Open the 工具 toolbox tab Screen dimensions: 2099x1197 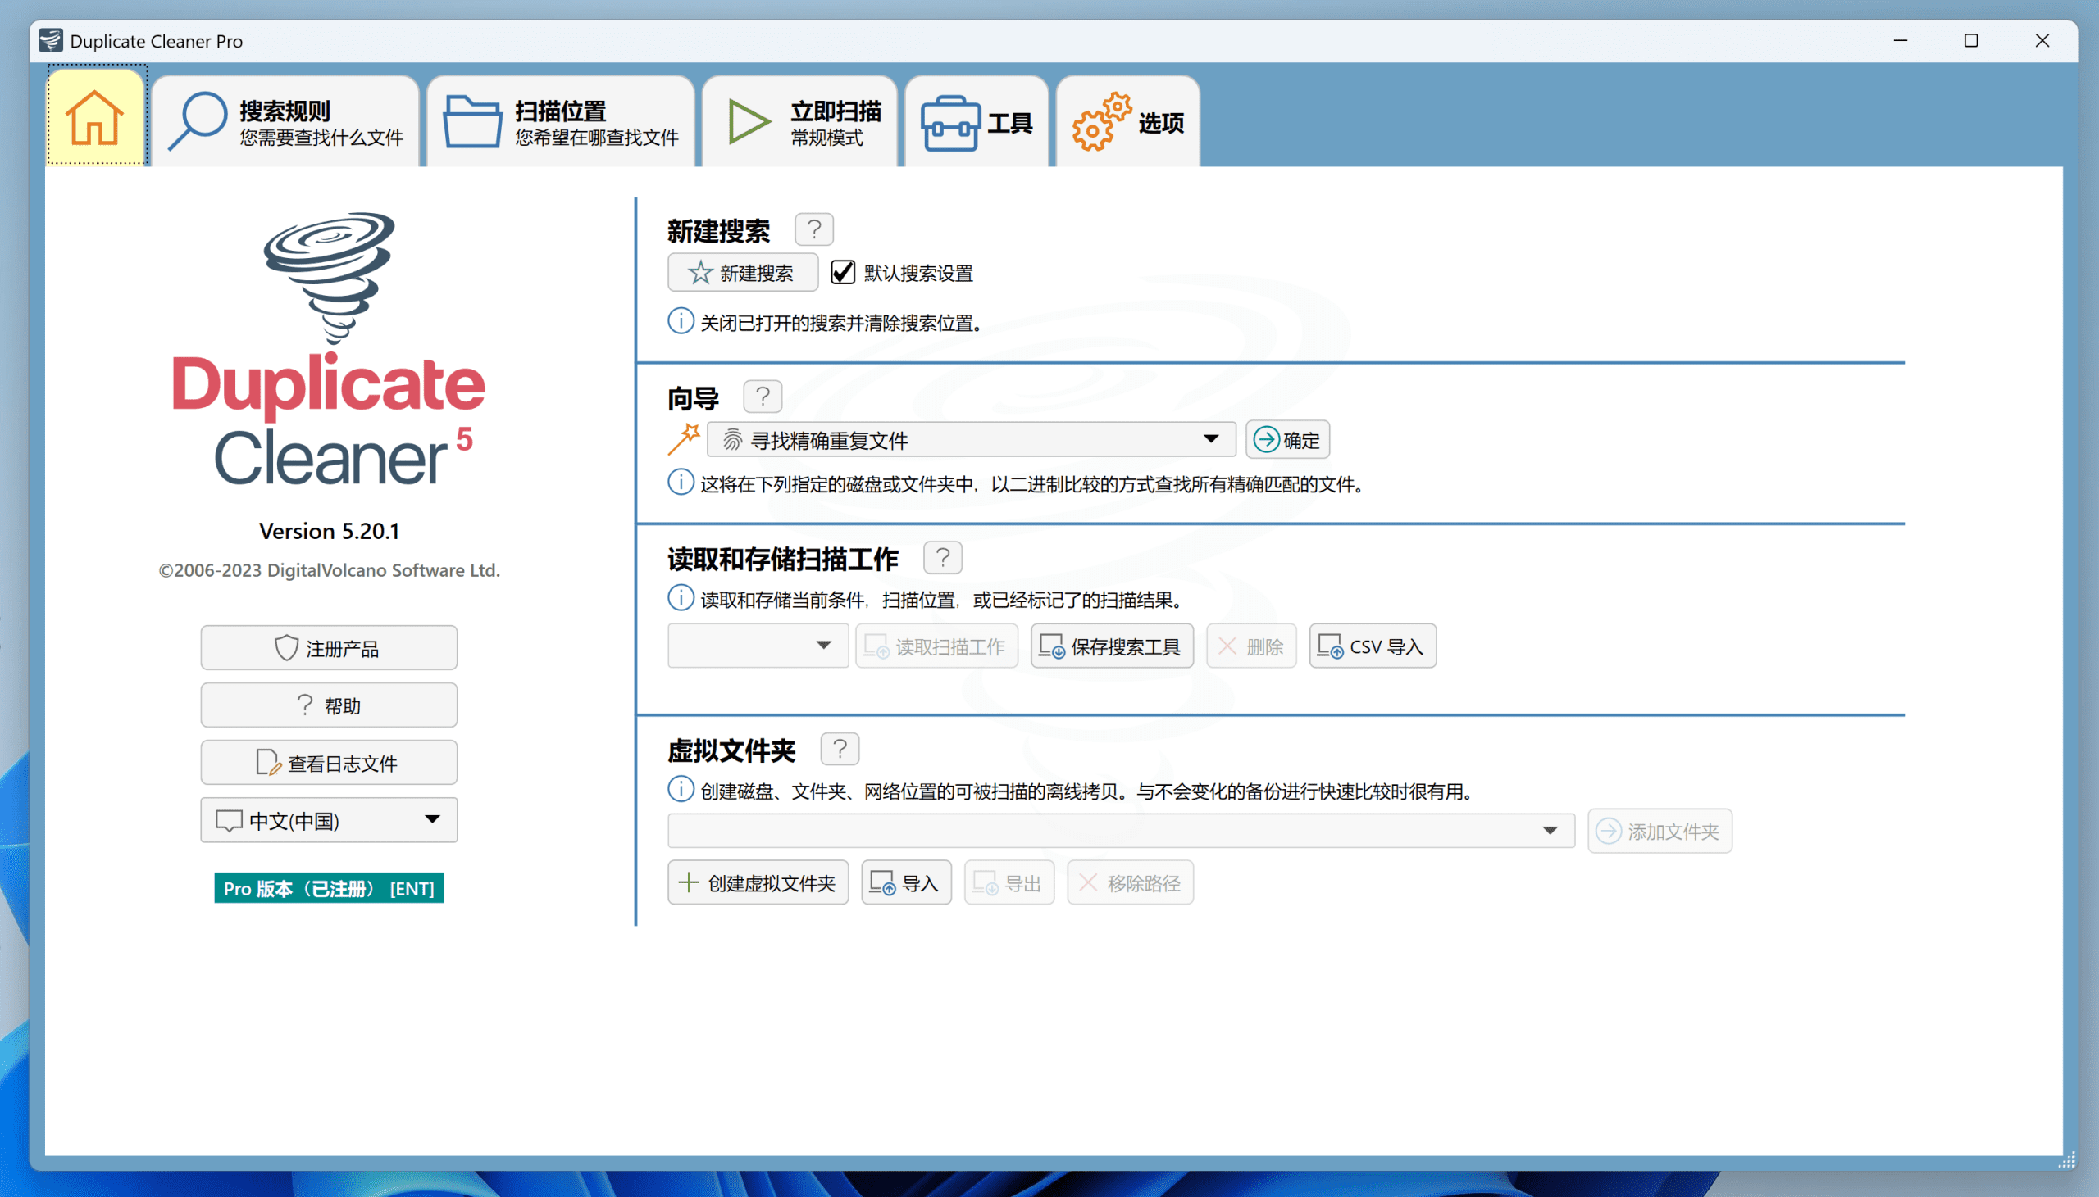pos(977,122)
